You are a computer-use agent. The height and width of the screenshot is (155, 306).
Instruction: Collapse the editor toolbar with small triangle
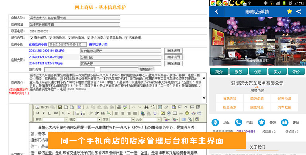click(x=31, y=122)
